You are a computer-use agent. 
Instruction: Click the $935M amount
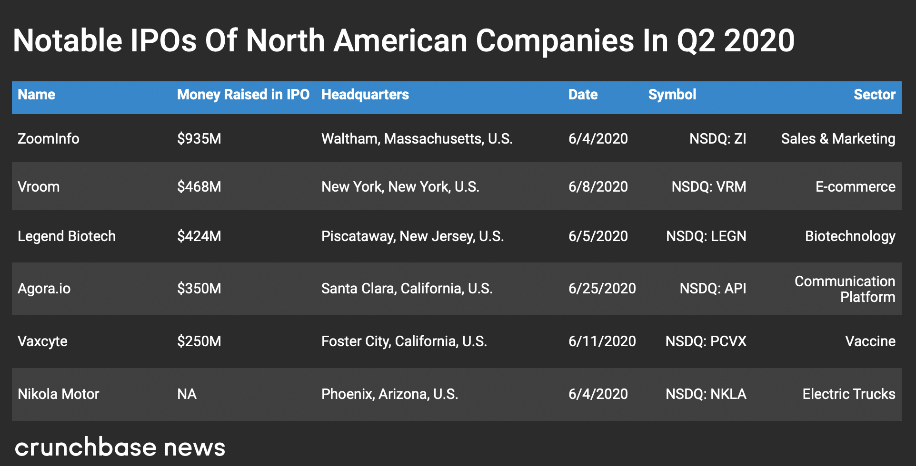click(199, 139)
